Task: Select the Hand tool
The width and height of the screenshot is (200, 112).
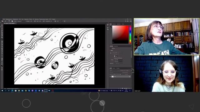Action: pyautogui.click(x=2, y=59)
